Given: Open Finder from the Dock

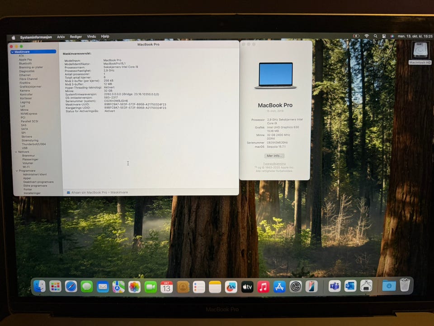Looking at the screenshot, I should (x=39, y=286).
